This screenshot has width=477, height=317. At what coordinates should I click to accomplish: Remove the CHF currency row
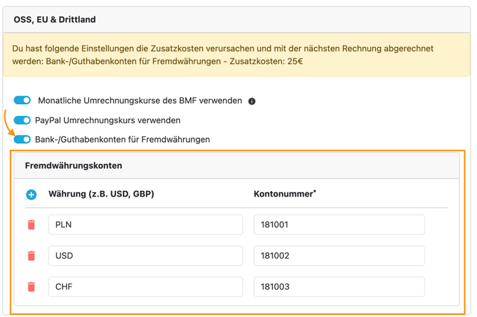point(31,287)
